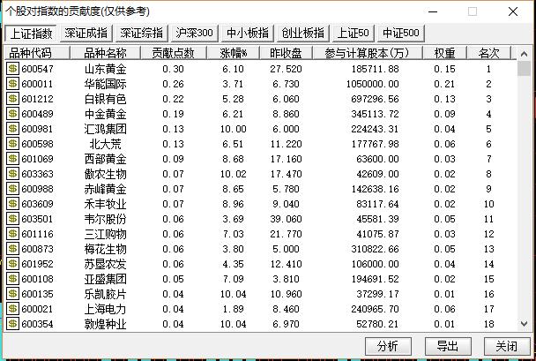Sort by the 涨幅% column header
This screenshot has width=536, height=361.
coord(233,53)
